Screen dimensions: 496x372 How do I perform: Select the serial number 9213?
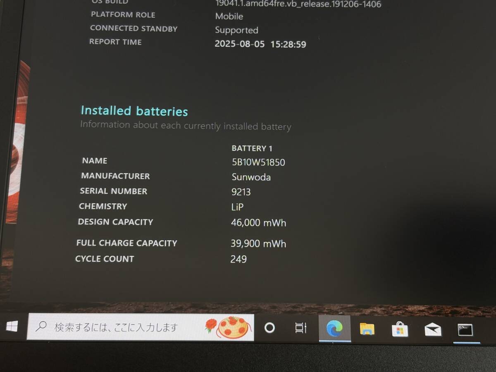tap(241, 192)
